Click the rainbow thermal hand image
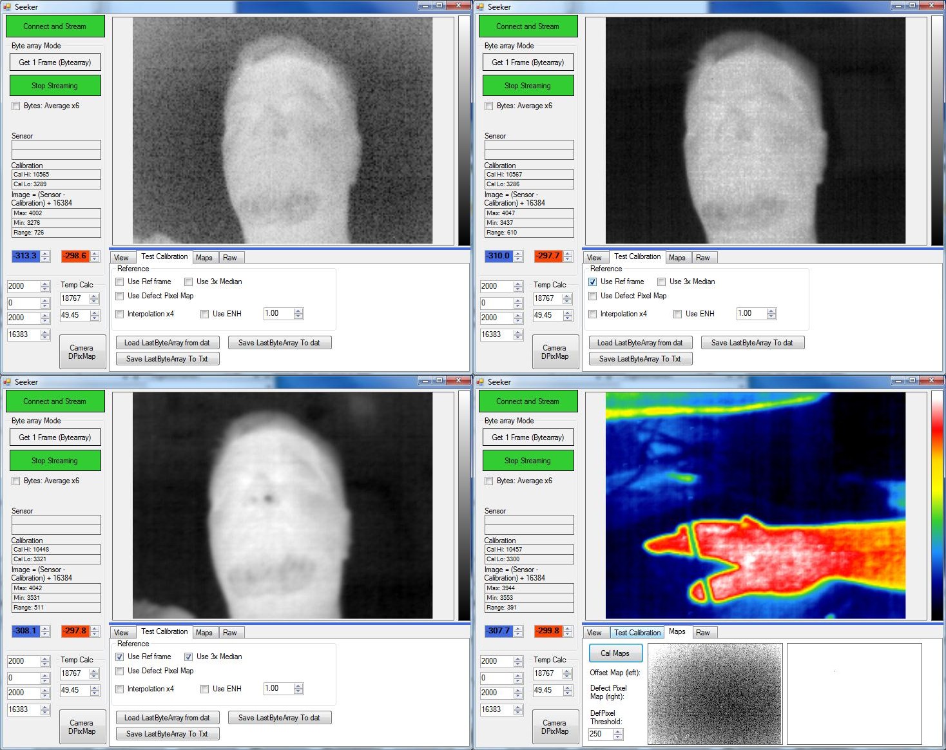 755,506
